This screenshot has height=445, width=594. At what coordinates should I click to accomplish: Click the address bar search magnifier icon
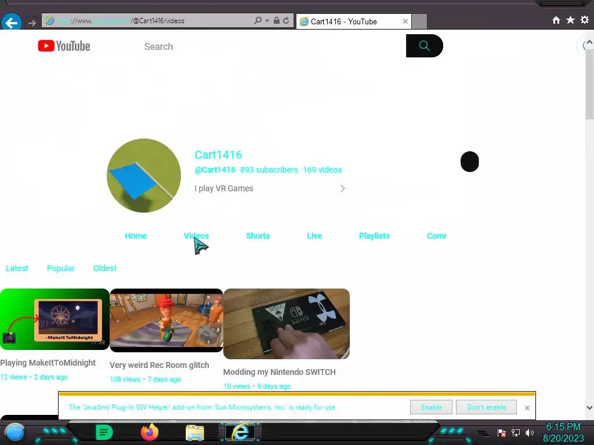click(258, 20)
